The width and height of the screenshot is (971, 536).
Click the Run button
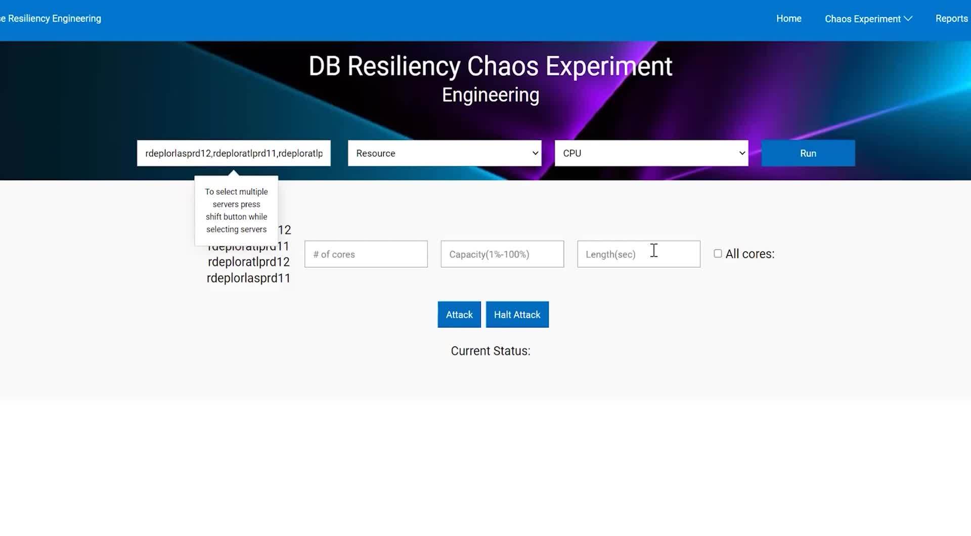point(808,153)
